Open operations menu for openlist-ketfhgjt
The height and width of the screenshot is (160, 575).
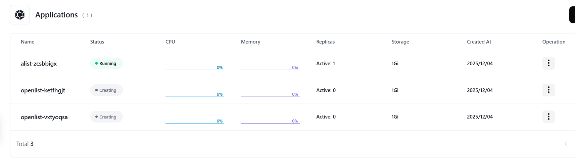coord(548,90)
